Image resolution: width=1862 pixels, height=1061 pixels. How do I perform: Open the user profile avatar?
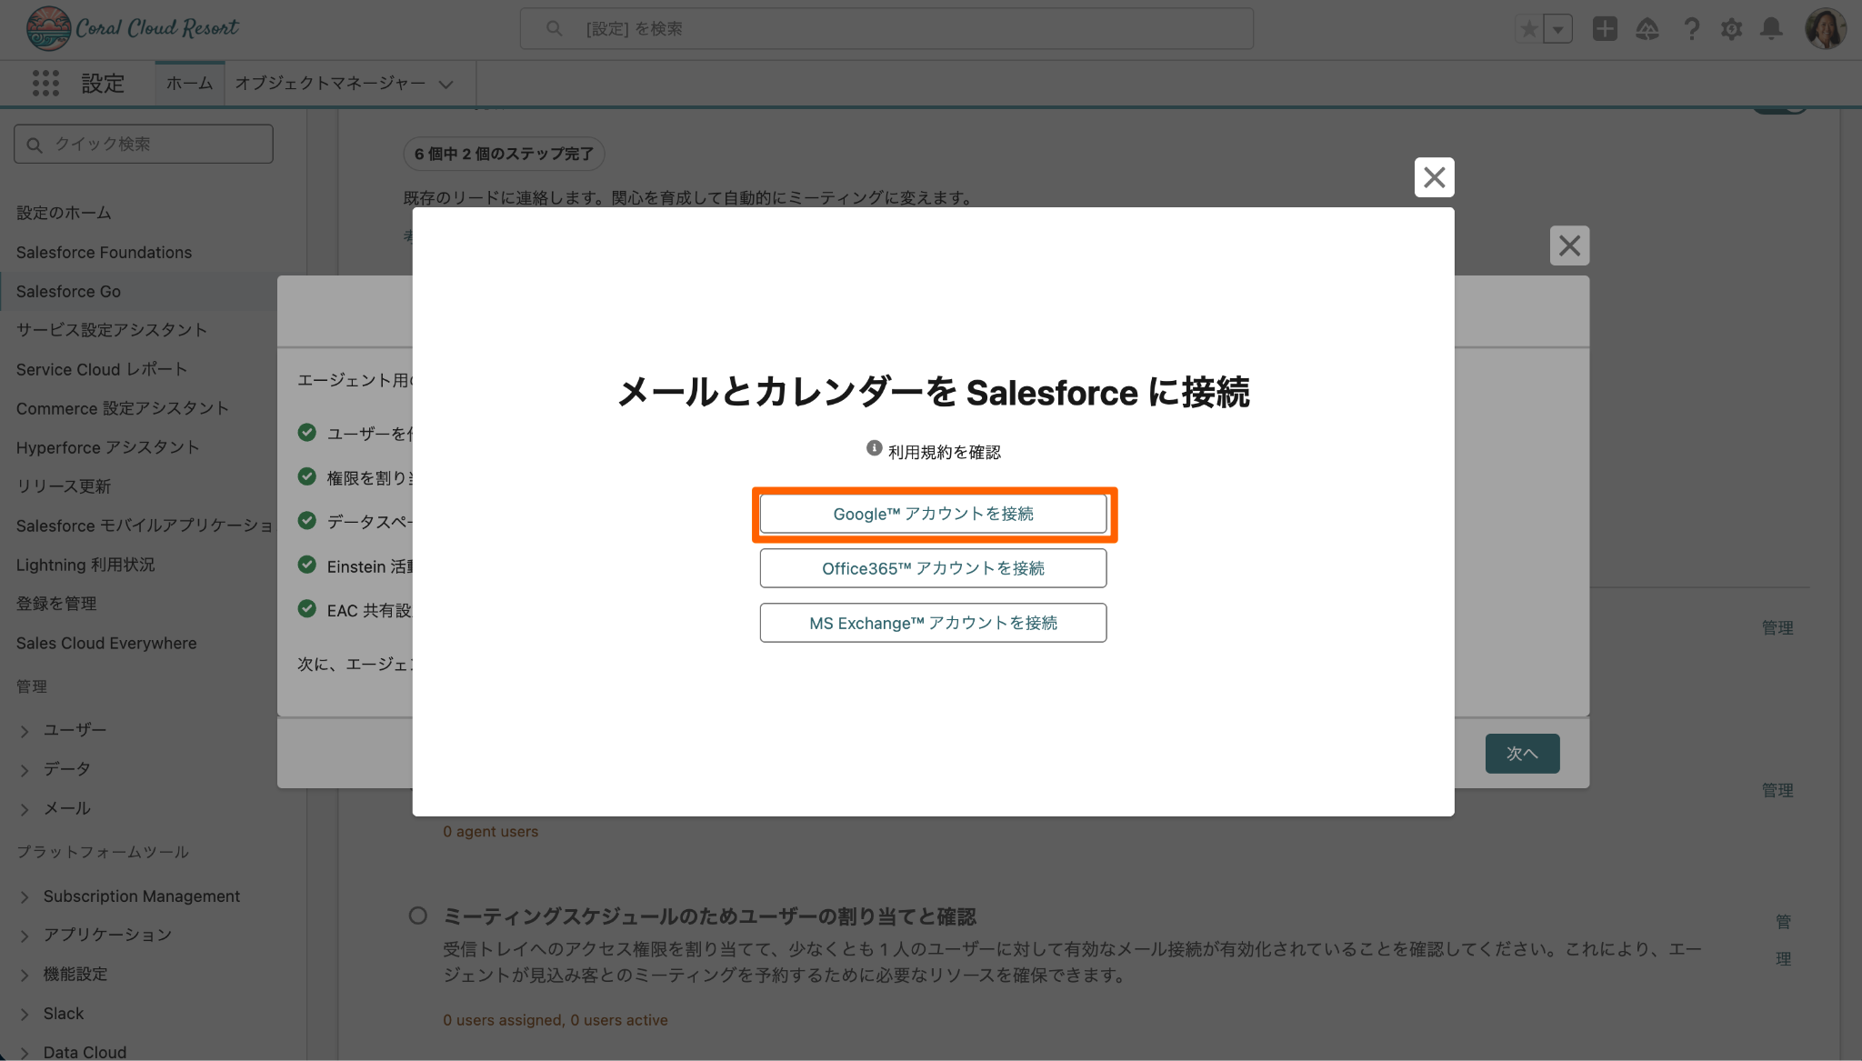click(1825, 29)
